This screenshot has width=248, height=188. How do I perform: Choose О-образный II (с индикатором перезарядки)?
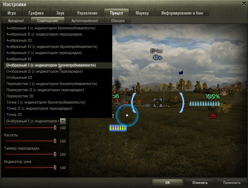coord(58,71)
